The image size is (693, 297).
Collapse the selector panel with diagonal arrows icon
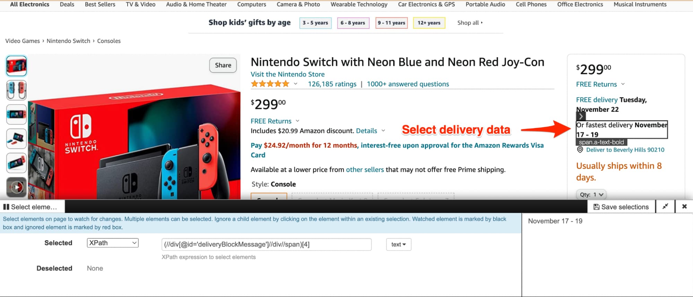pos(665,206)
